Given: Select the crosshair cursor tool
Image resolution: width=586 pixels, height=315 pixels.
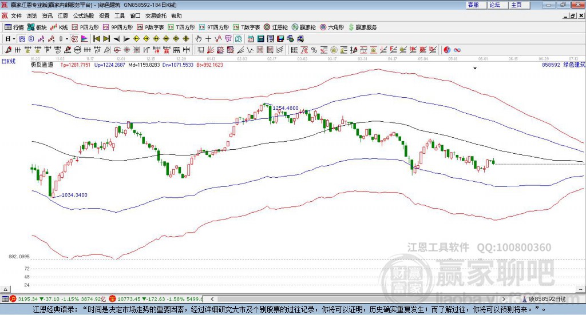Looking at the screenshot, I should 208,39.
